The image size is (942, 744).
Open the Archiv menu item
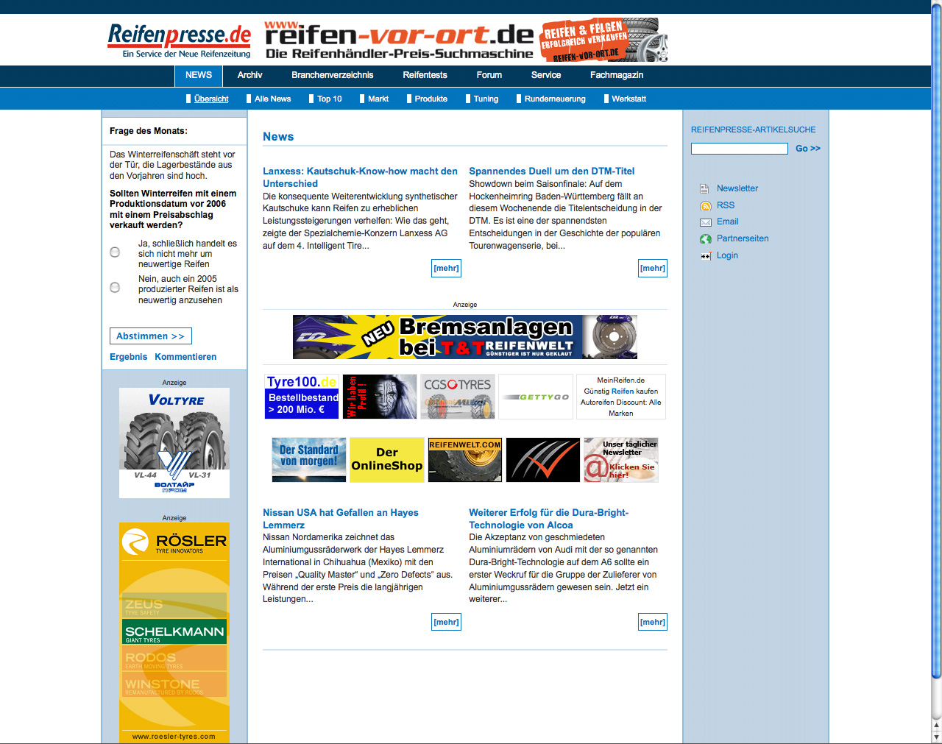point(249,76)
